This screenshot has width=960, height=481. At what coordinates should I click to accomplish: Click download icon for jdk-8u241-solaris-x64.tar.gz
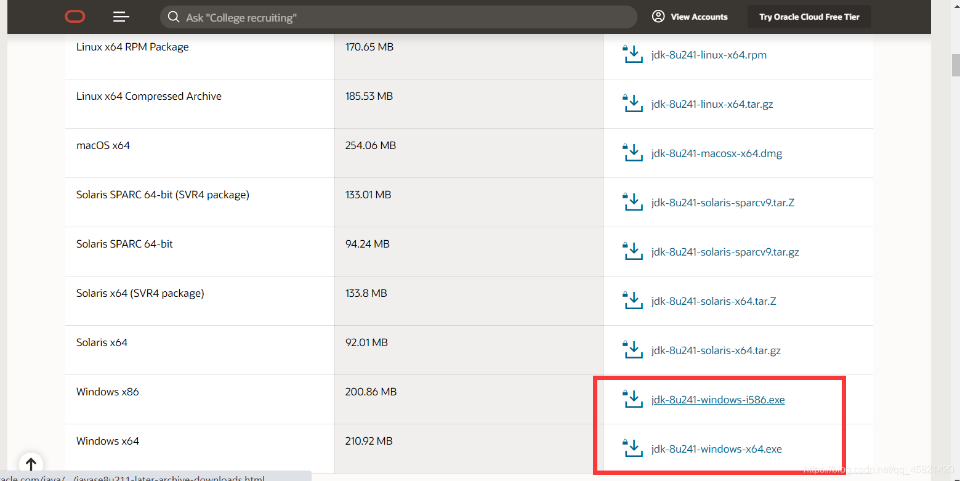(x=632, y=350)
